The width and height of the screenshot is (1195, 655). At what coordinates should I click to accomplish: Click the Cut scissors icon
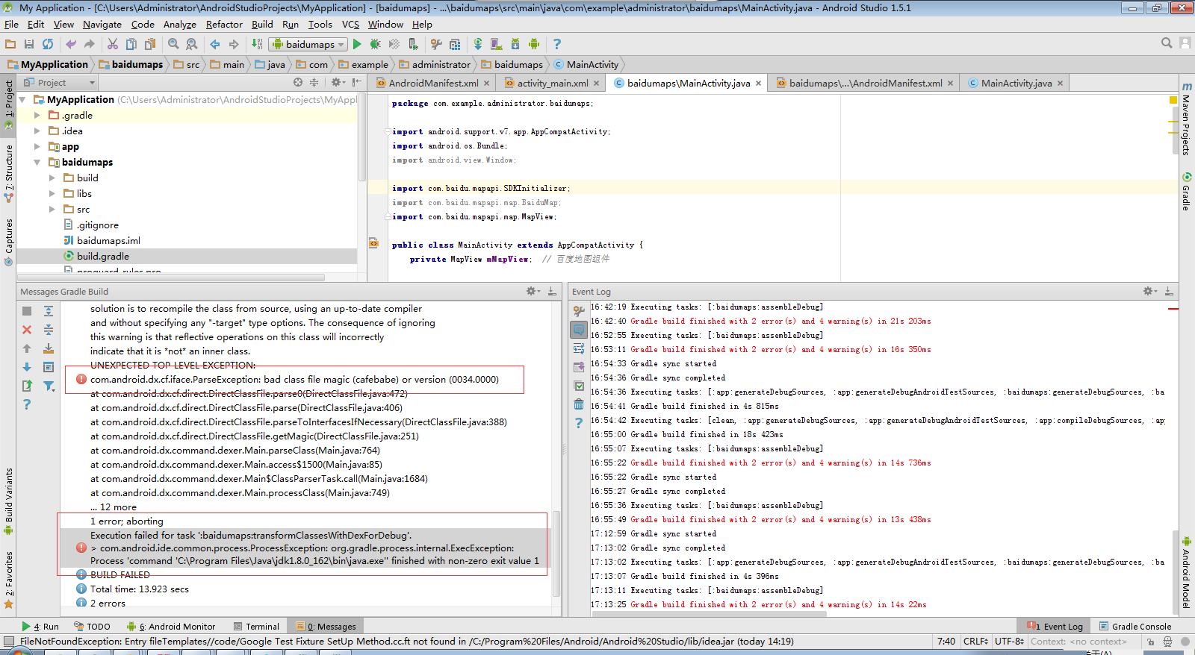pyautogui.click(x=113, y=44)
